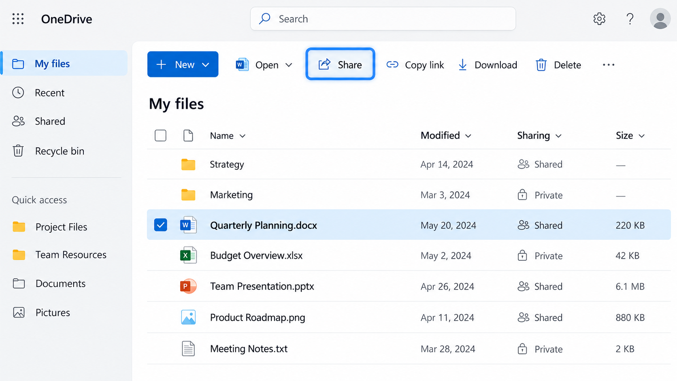Expand the New button dropdown arrow
Viewport: 677px width, 381px height.
[206, 65]
